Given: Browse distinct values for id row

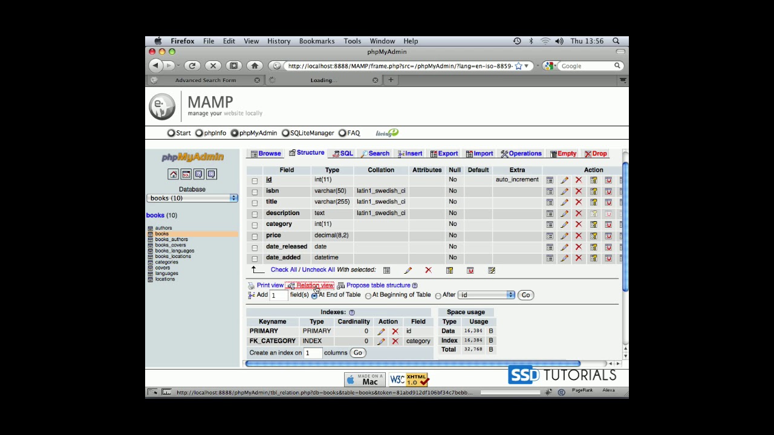Looking at the screenshot, I should pyautogui.click(x=550, y=180).
